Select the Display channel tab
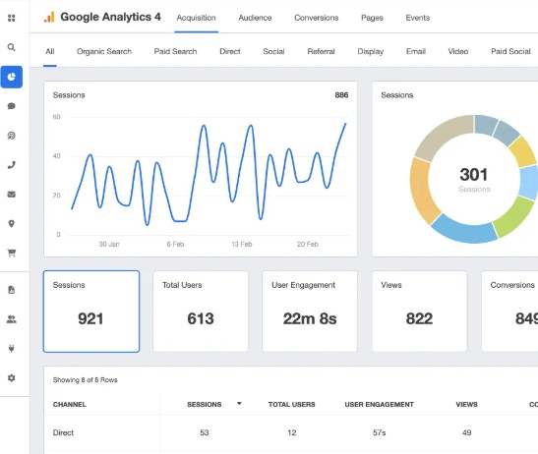This screenshot has height=454, width=538. 371,51
